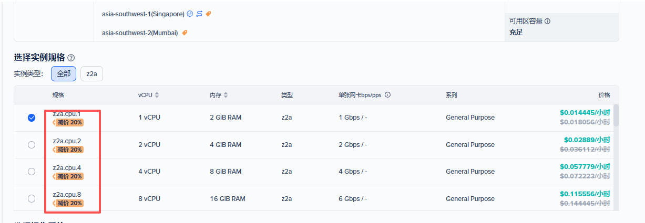Image resolution: width=645 pixels, height=223 pixels.
Task: Switch to the 全部 instance type tab
Action: (x=64, y=74)
